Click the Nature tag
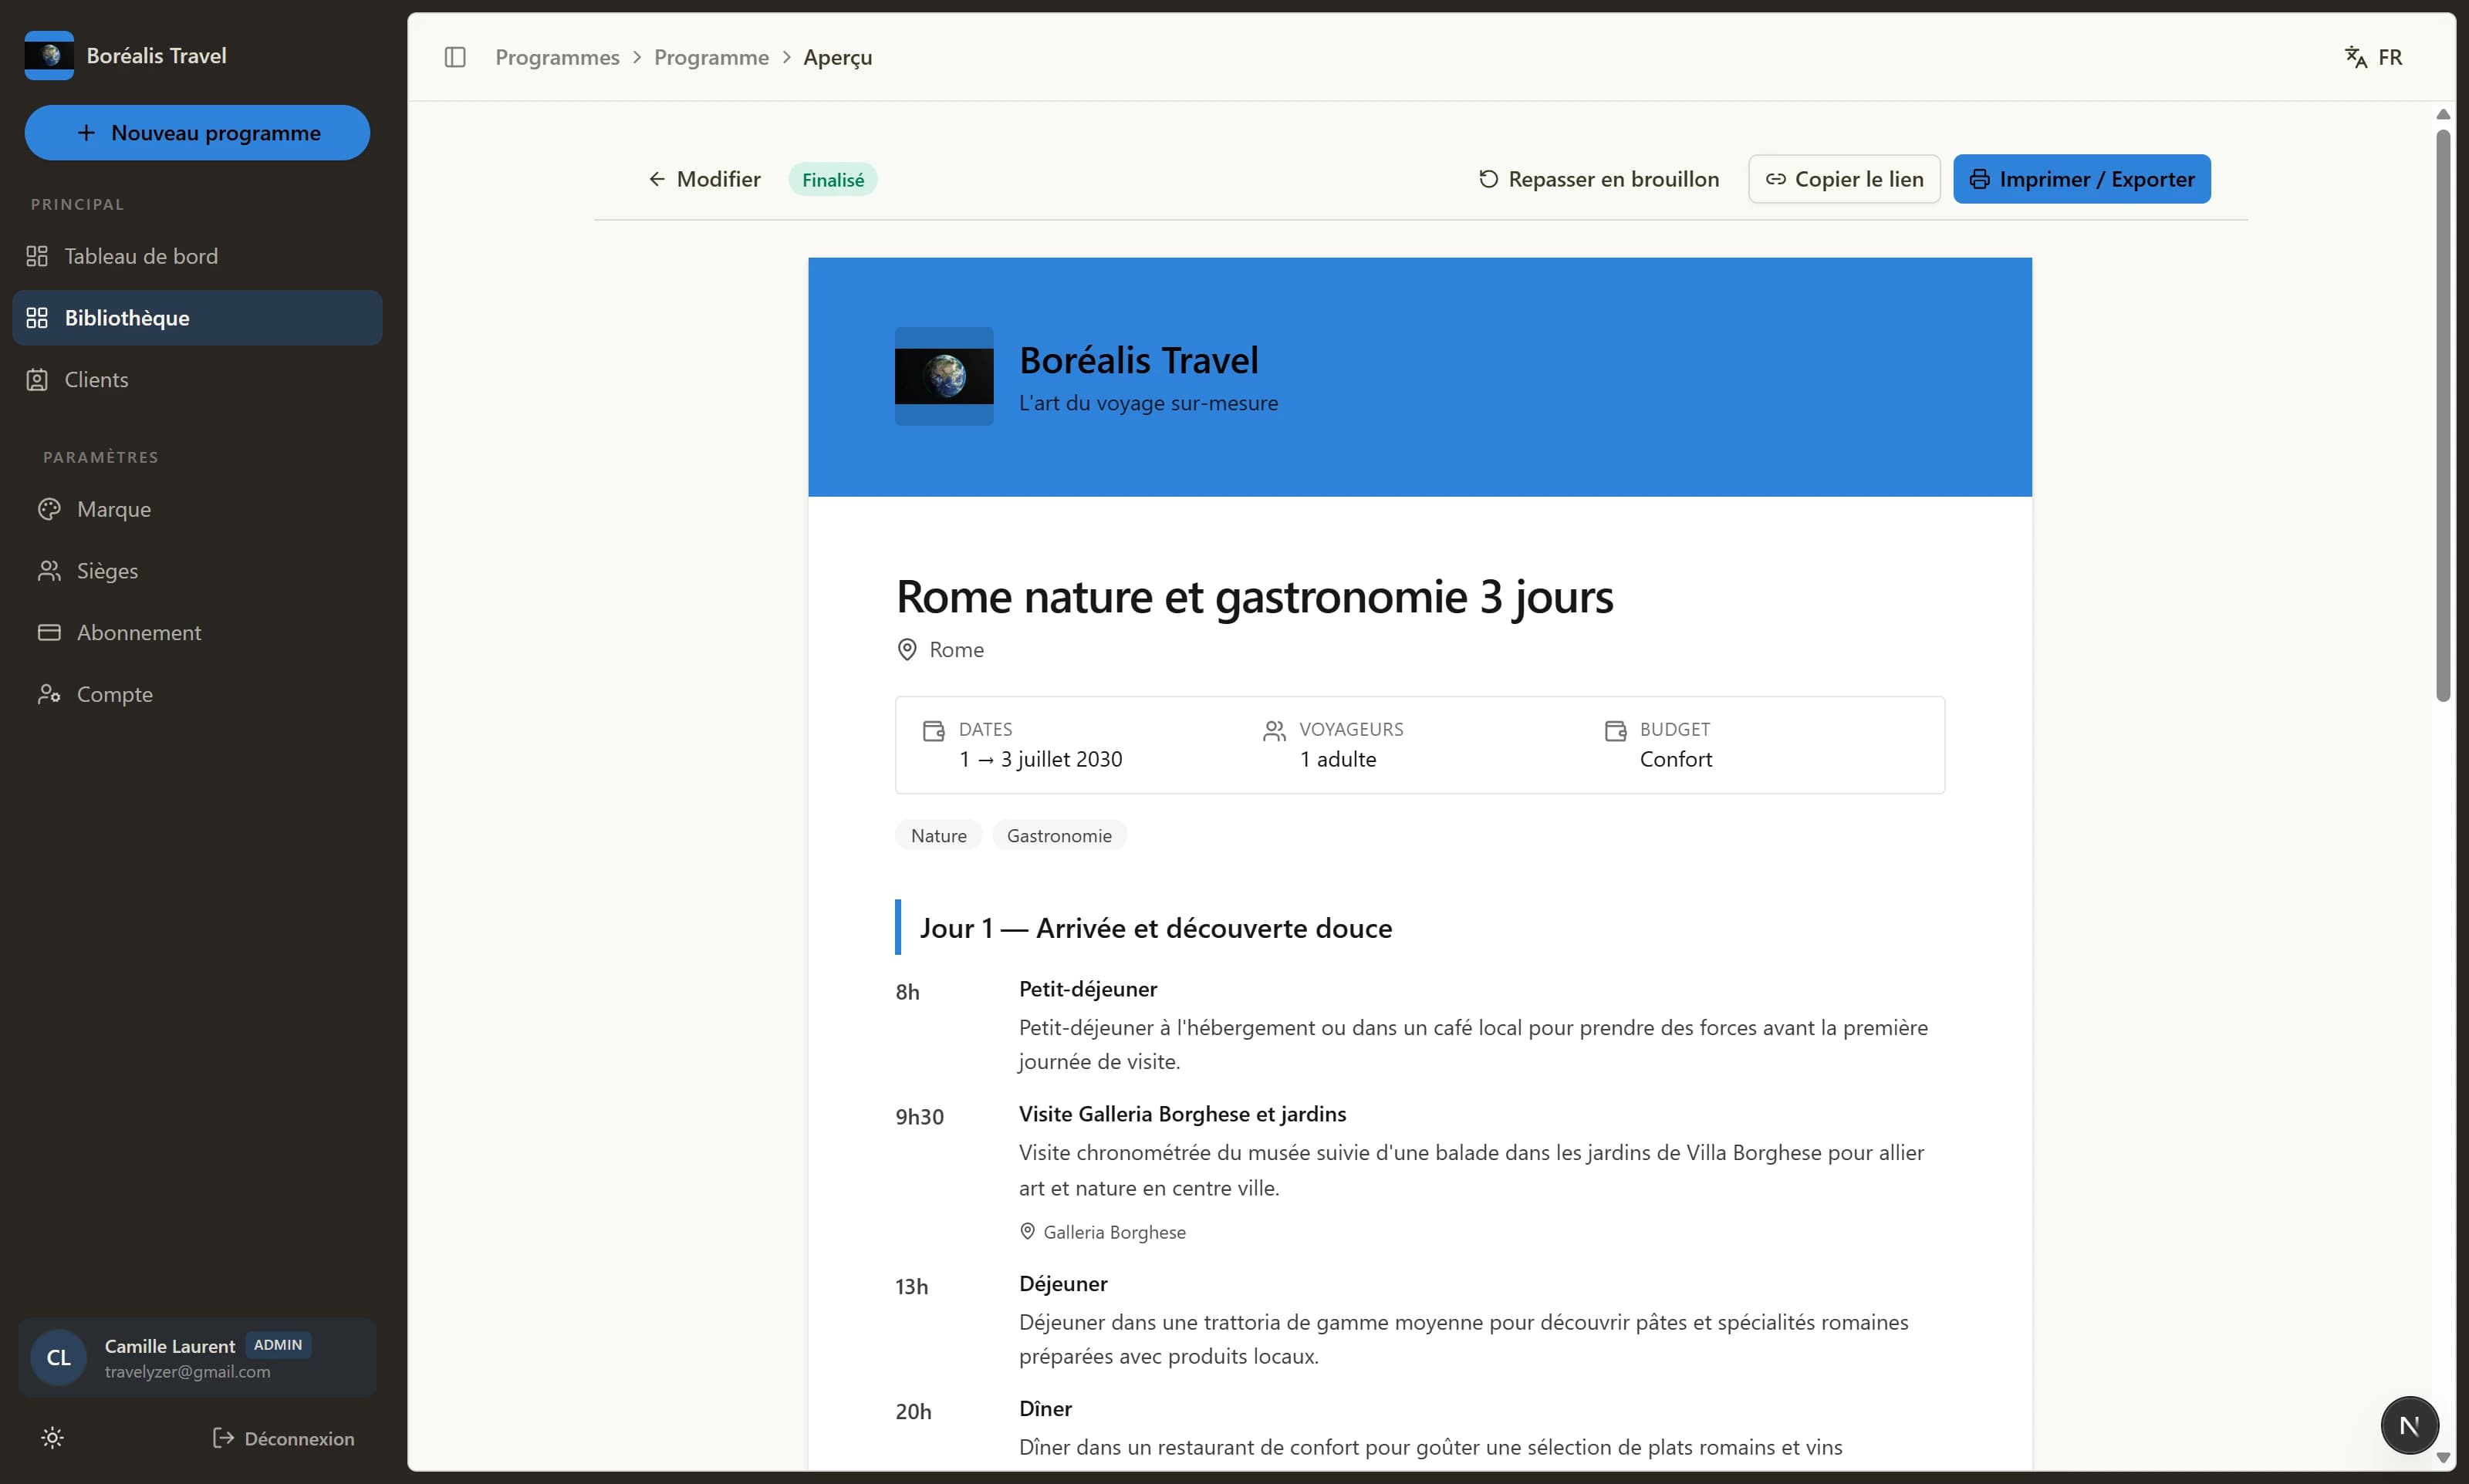 (939, 836)
